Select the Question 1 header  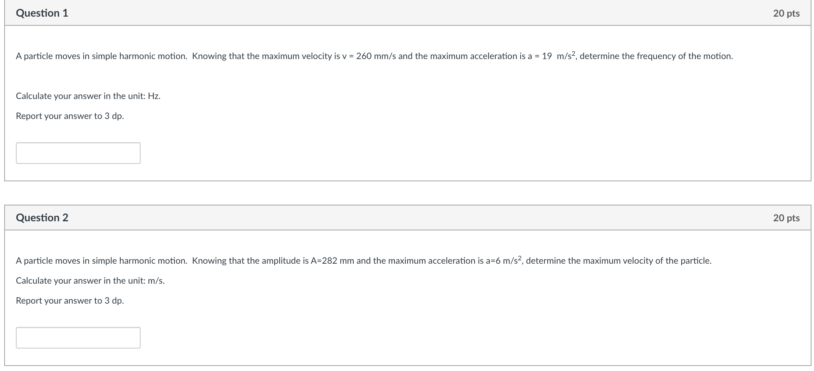[x=41, y=13]
